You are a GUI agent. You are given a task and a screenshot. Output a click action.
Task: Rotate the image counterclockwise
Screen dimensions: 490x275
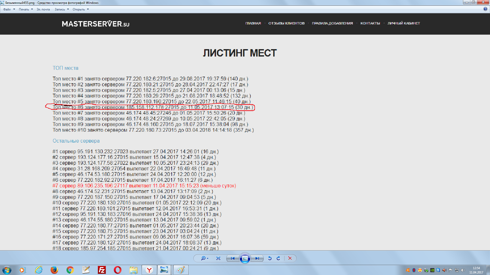pos(270,258)
